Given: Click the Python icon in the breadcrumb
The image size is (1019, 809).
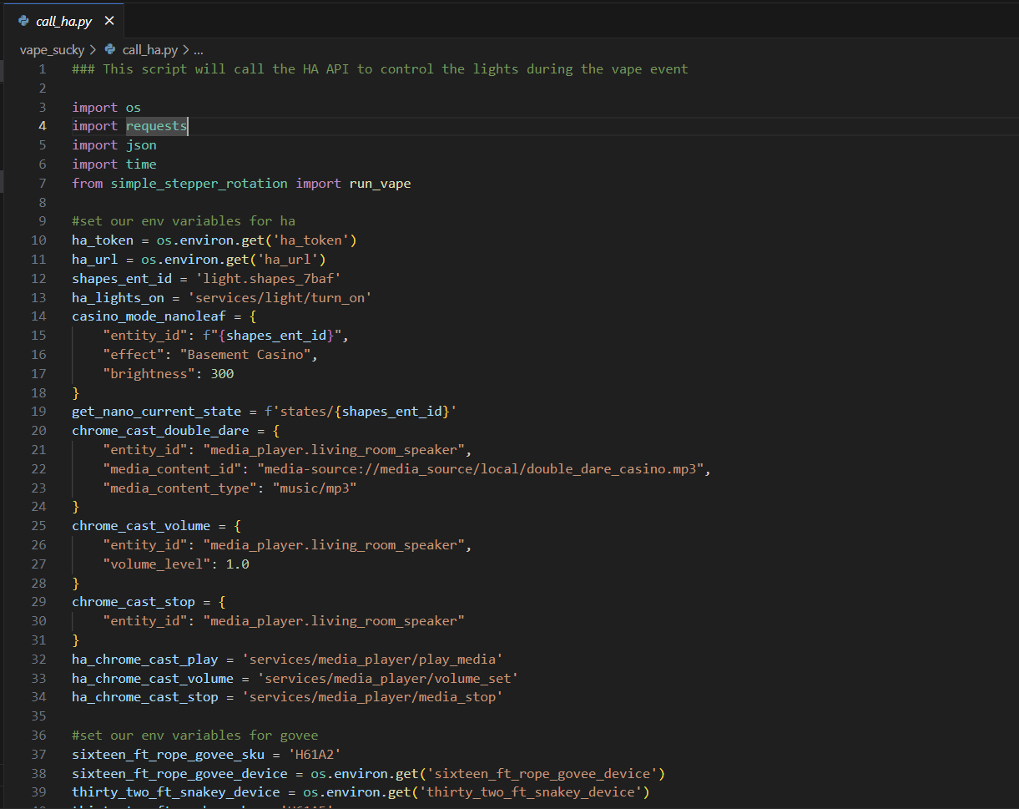Looking at the screenshot, I should tap(110, 50).
